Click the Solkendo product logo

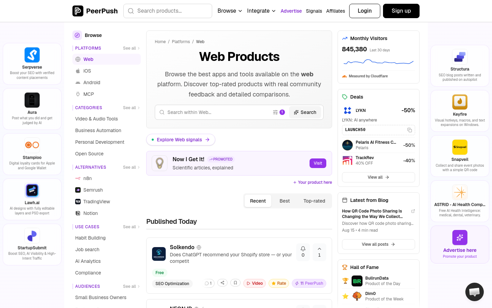(159, 254)
